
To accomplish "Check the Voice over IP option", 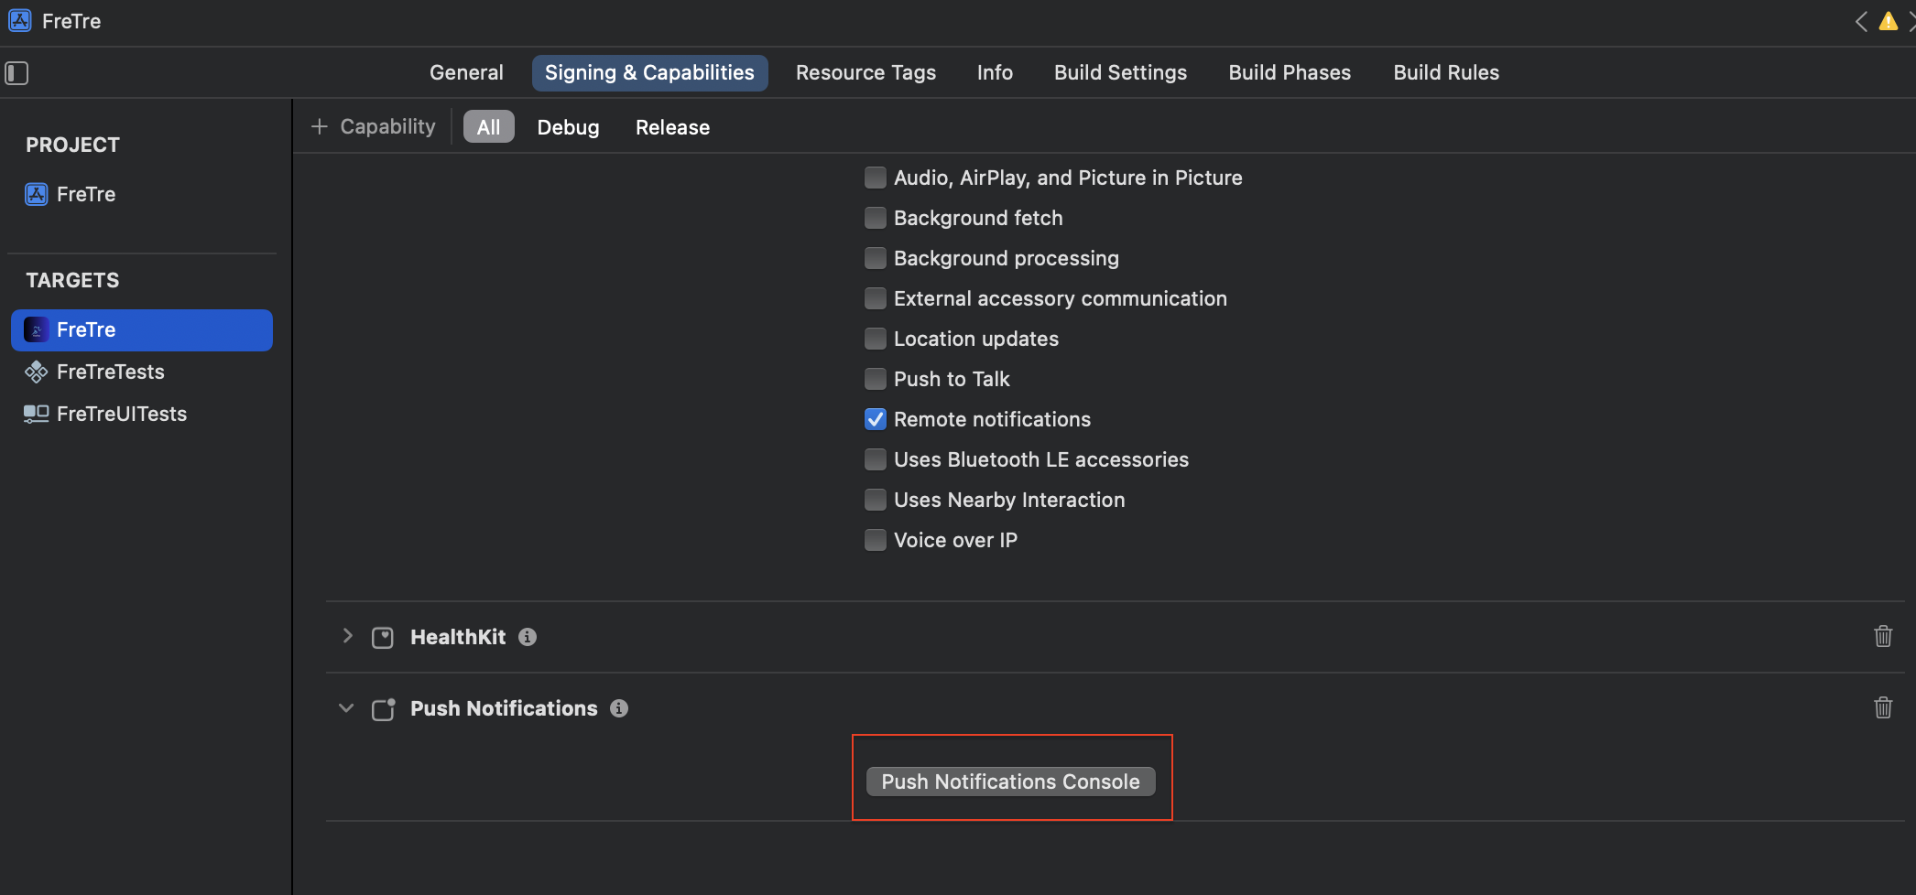I will tap(876, 540).
